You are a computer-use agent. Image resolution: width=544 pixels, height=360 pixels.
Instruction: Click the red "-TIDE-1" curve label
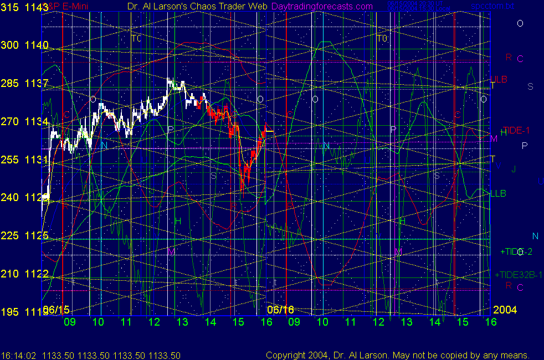tap(516, 130)
